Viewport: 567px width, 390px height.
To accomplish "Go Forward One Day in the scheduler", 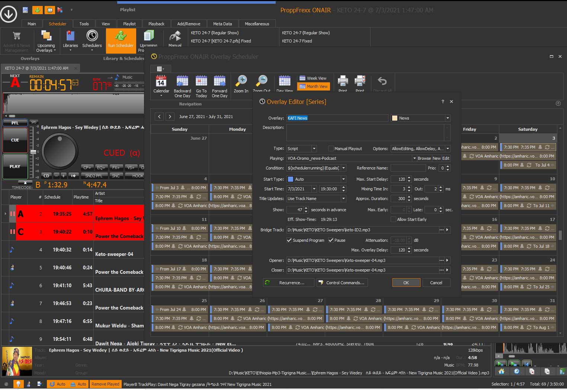I will click(220, 86).
